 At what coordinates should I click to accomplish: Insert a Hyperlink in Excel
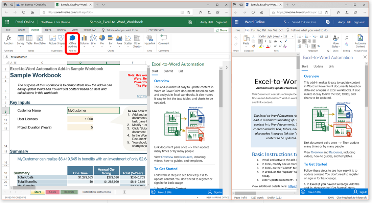tap(150, 40)
